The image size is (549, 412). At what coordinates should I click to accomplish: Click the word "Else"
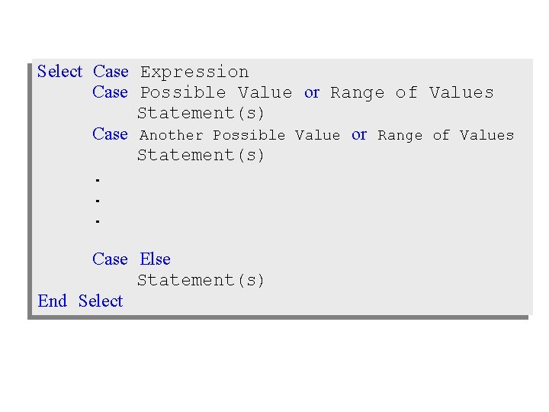pos(155,259)
